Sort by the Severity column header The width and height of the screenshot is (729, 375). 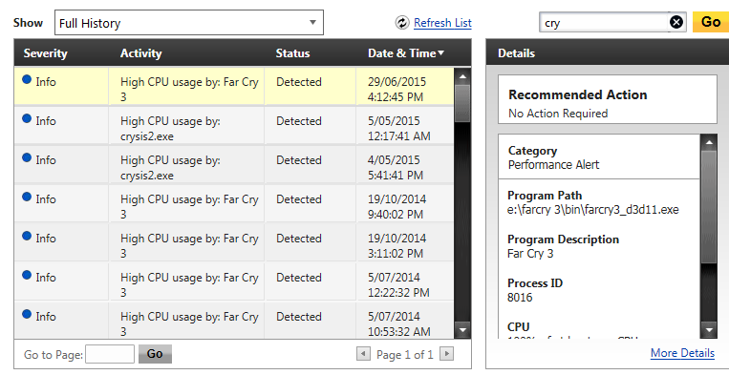(46, 53)
